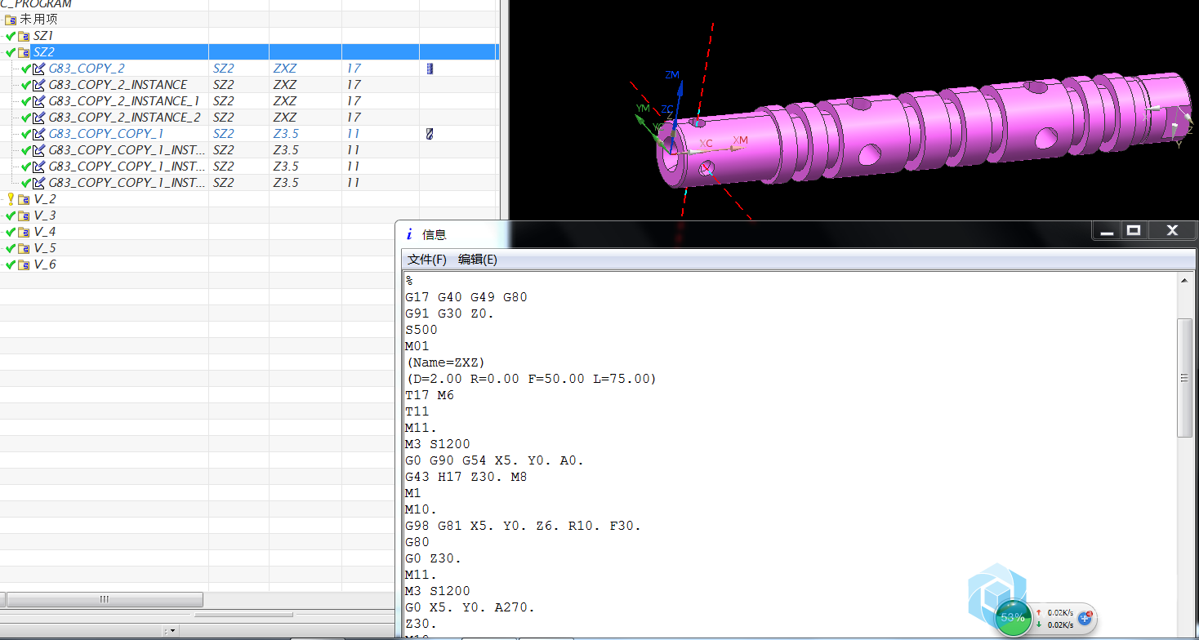Open the 编辑(E) menu in 信息 window
The height and width of the screenshot is (640, 1199).
[x=478, y=260]
